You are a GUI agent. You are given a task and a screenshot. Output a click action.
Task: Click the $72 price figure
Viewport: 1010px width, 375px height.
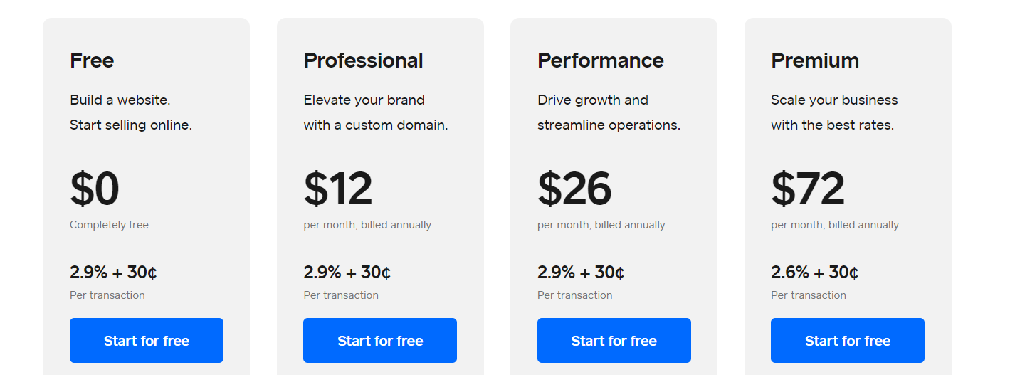point(808,189)
